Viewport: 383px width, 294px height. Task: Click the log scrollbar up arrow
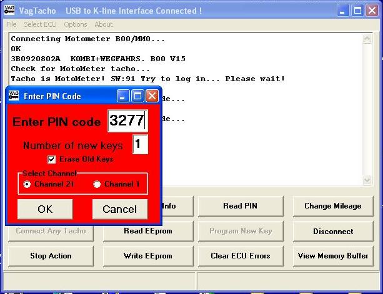[x=367, y=39]
